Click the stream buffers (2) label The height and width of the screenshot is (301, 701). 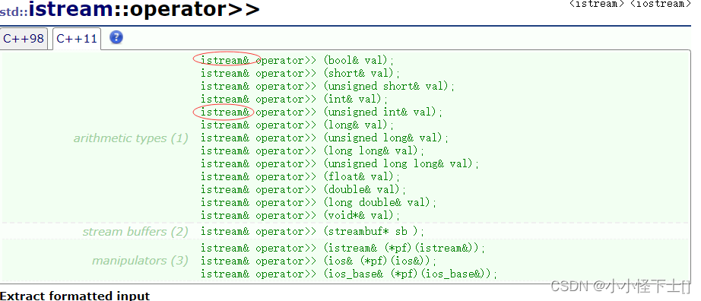coord(135,232)
